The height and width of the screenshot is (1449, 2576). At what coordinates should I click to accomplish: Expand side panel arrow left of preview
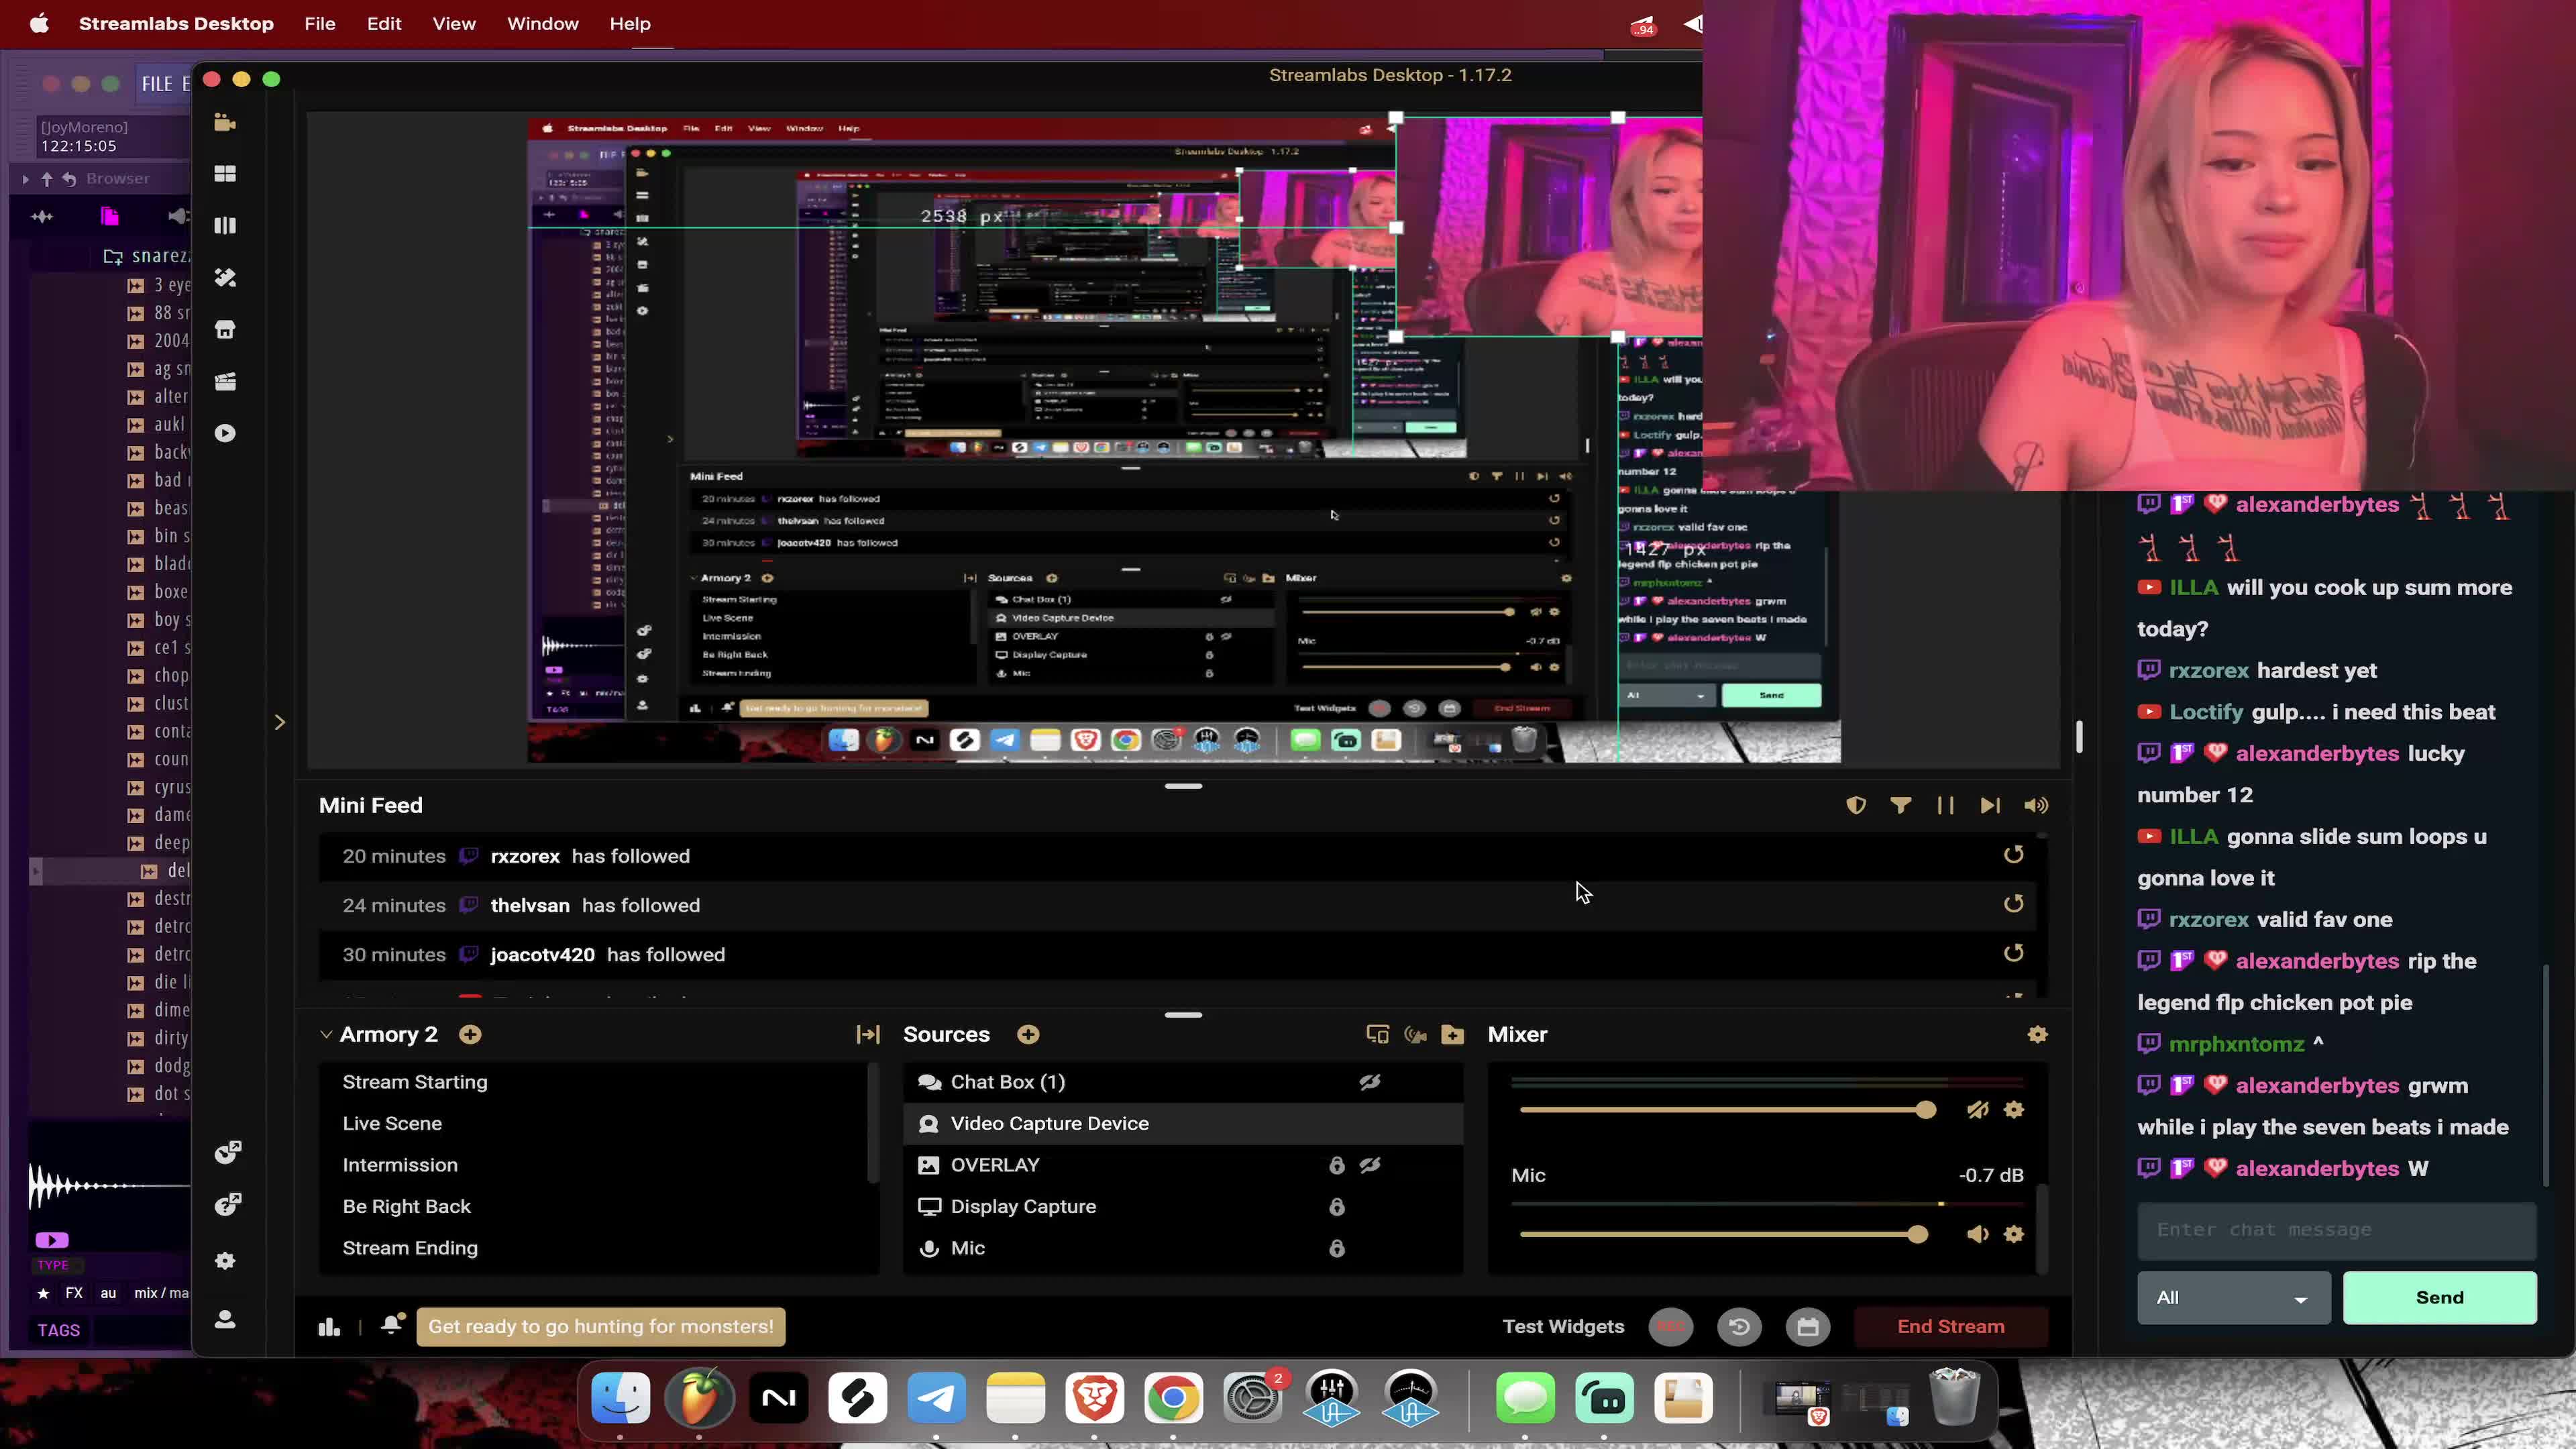click(280, 722)
